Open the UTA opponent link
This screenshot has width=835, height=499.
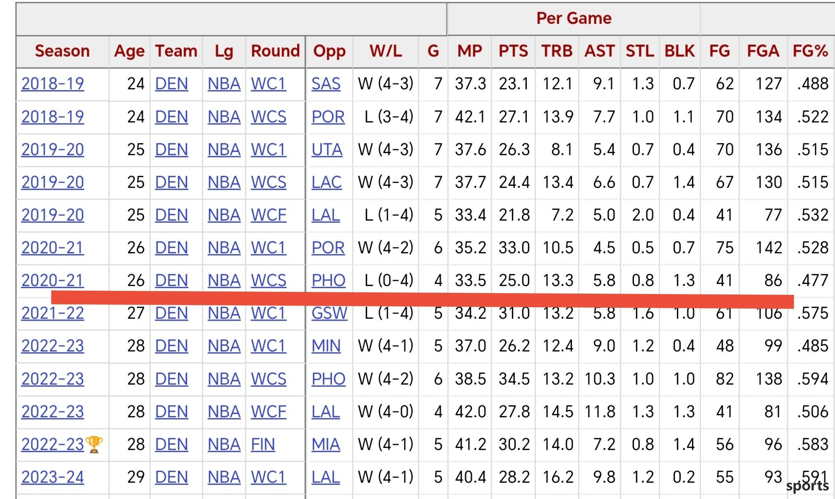(327, 149)
